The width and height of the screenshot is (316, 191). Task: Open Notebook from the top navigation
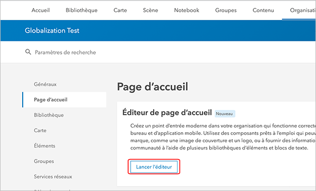(186, 10)
